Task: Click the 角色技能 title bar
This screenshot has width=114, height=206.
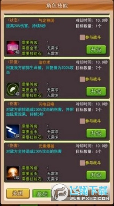Action: pos(57,5)
